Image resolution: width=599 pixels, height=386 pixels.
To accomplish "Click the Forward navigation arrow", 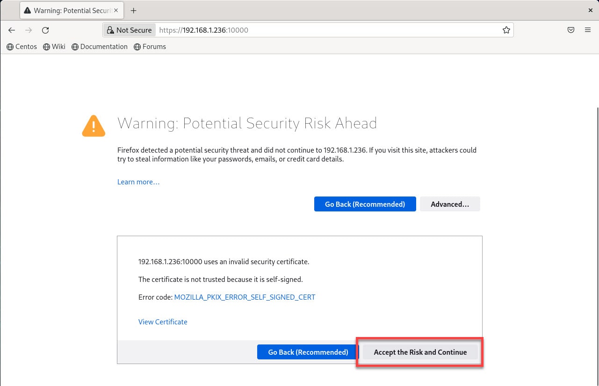I will [29, 30].
